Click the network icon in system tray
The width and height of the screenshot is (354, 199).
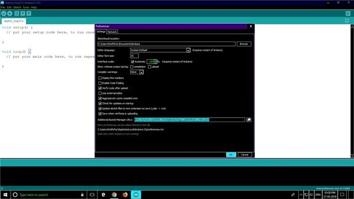306,195
